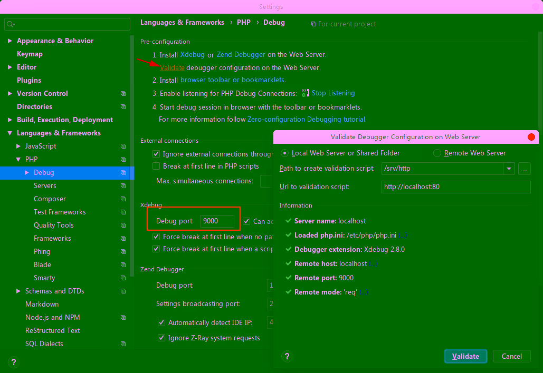The height and width of the screenshot is (373, 543).
Task: Select Local Web Server or Shared Folder radio
Action: click(284, 153)
